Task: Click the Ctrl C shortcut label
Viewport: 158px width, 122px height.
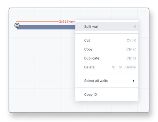Action: tap(131, 49)
